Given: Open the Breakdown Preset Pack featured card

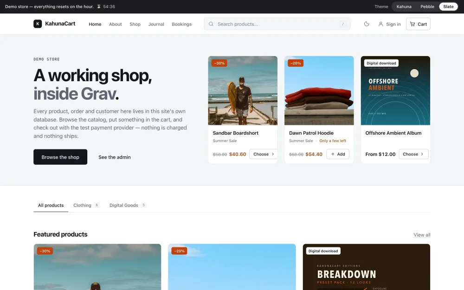Looking at the screenshot, I should 367,267.
